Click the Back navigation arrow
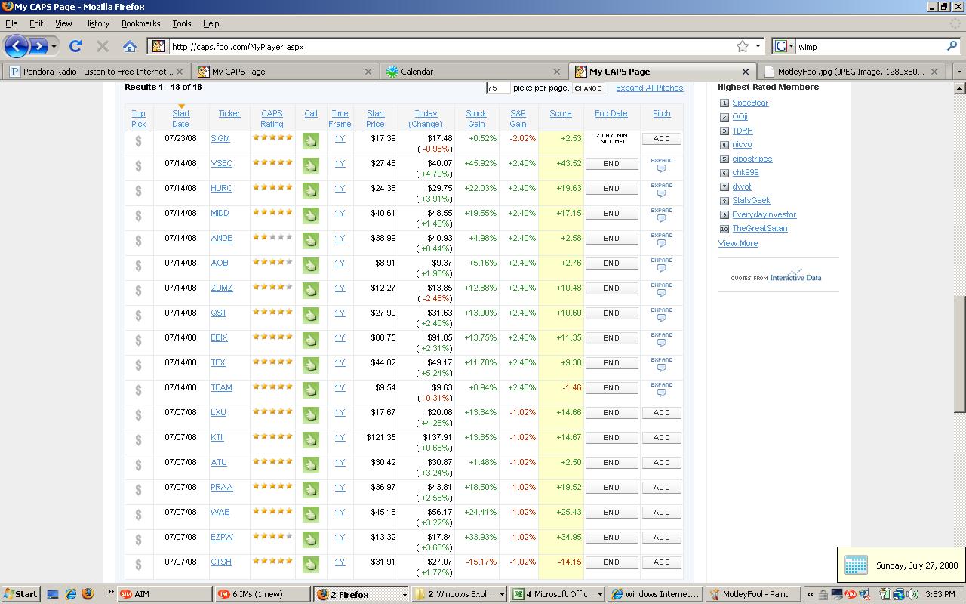Screen dimensions: 966x604 pyautogui.click(x=16, y=46)
